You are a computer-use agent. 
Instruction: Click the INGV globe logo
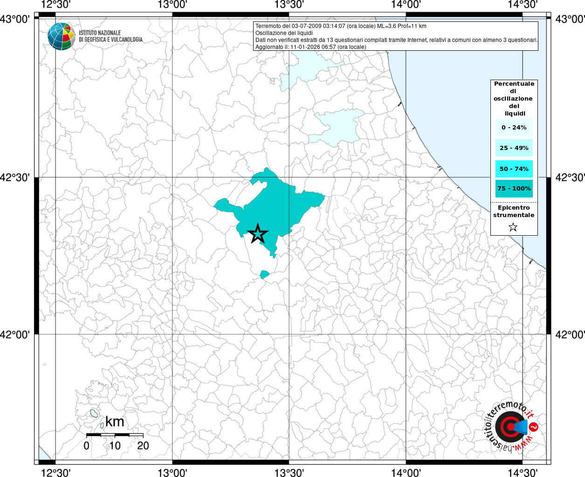click(62, 36)
